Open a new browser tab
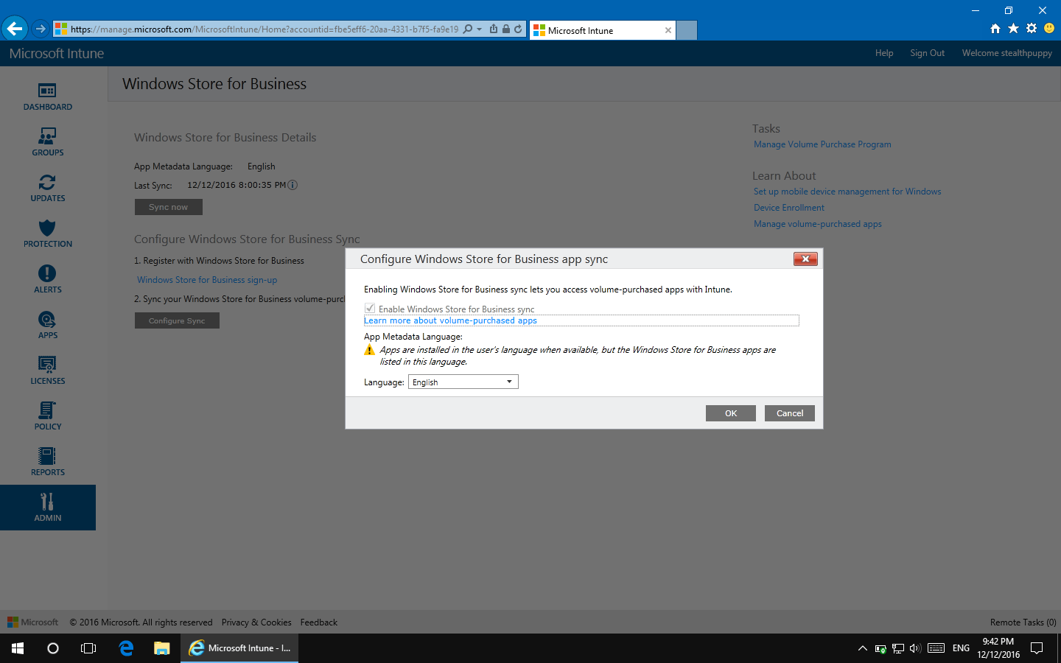Screen dimensions: 1061x663 pyautogui.click(x=687, y=30)
